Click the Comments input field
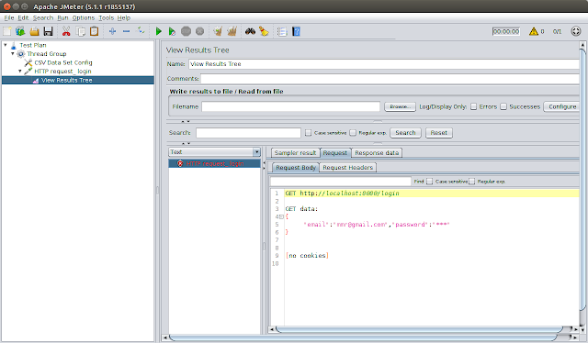Image resolution: width=588 pixels, height=343 pixels. click(x=390, y=79)
